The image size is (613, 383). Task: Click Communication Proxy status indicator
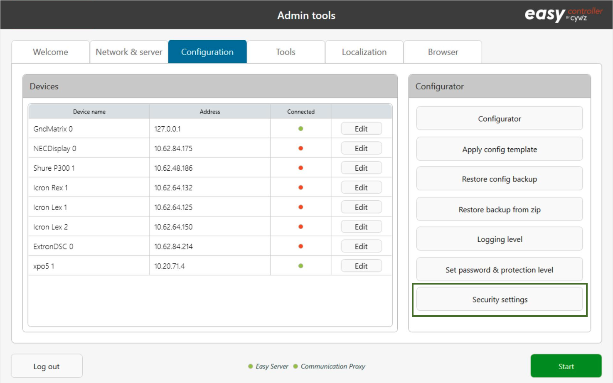point(295,366)
